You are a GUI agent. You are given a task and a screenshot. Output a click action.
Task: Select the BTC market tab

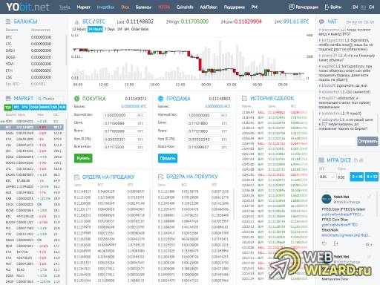pos(16,108)
